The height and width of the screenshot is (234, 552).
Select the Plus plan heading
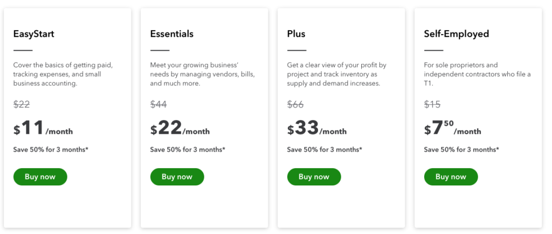pyautogui.click(x=296, y=34)
